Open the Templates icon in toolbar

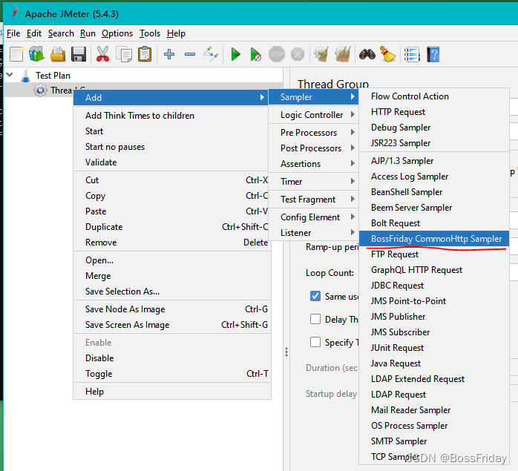pyautogui.click(x=36, y=54)
